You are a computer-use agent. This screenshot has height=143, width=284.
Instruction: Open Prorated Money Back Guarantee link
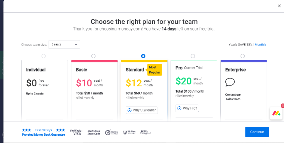coord(44,135)
